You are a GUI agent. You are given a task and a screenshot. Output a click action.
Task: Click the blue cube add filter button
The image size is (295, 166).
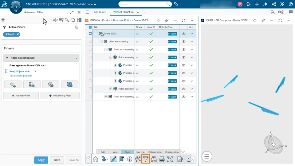pos(70,84)
